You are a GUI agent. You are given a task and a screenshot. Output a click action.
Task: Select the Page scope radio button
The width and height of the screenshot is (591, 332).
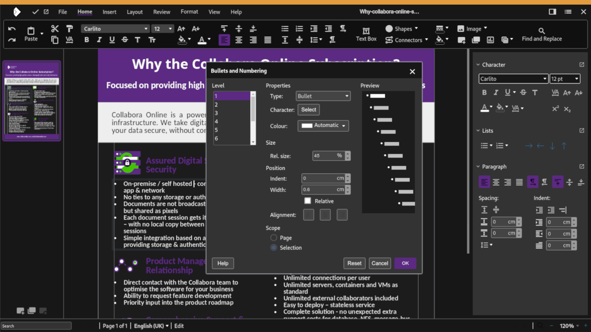pyautogui.click(x=274, y=238)
